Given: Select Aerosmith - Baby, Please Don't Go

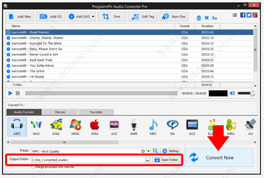Looking at the screenshot, I should pyautogui.click(x=129, y=49).
